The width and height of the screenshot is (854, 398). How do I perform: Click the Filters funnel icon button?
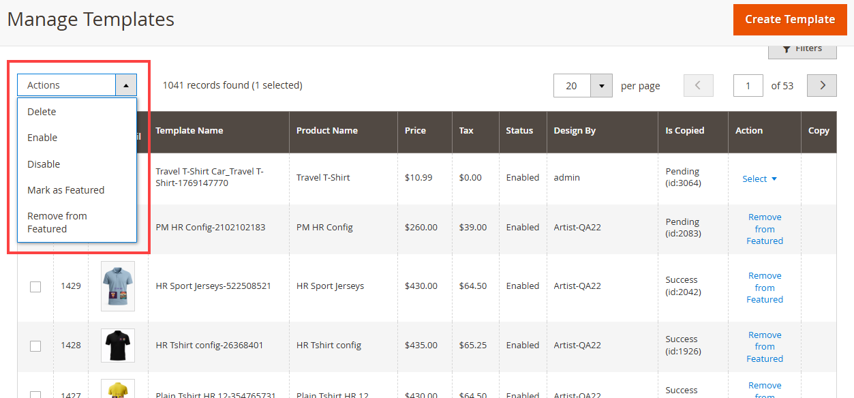click(x=802, y=50)
